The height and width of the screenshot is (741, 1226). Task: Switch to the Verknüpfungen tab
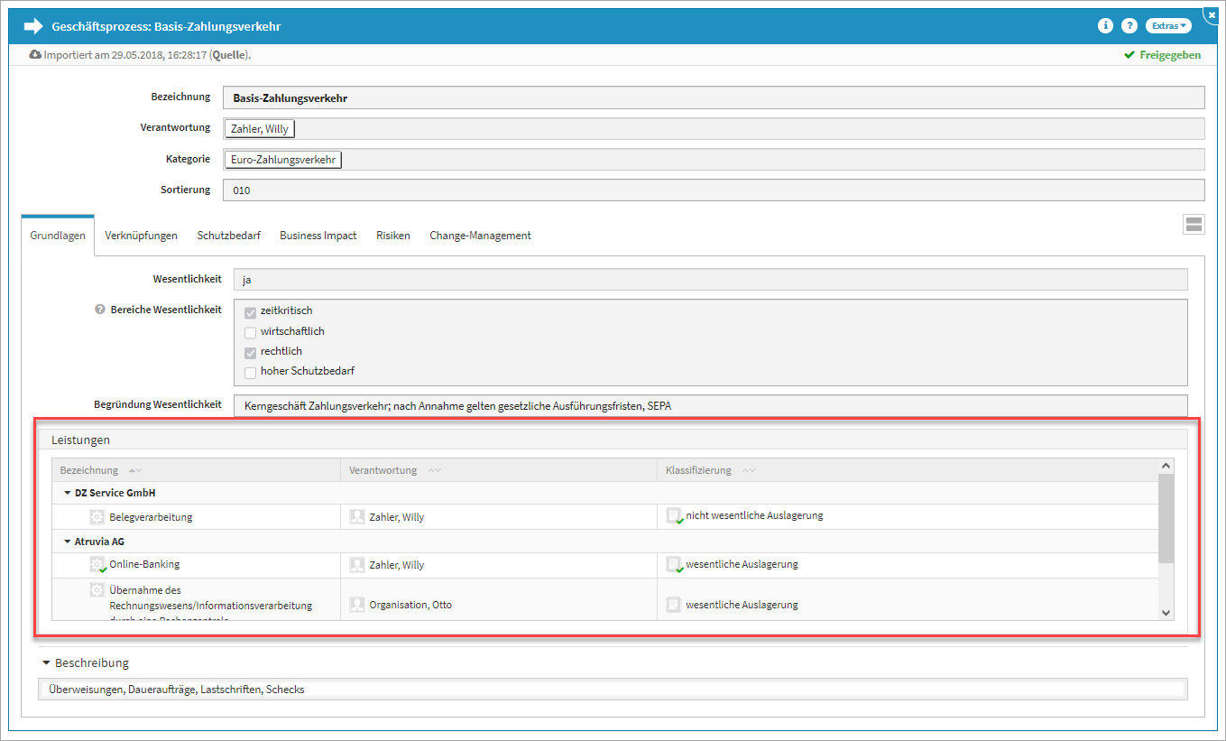coord(141,236)
